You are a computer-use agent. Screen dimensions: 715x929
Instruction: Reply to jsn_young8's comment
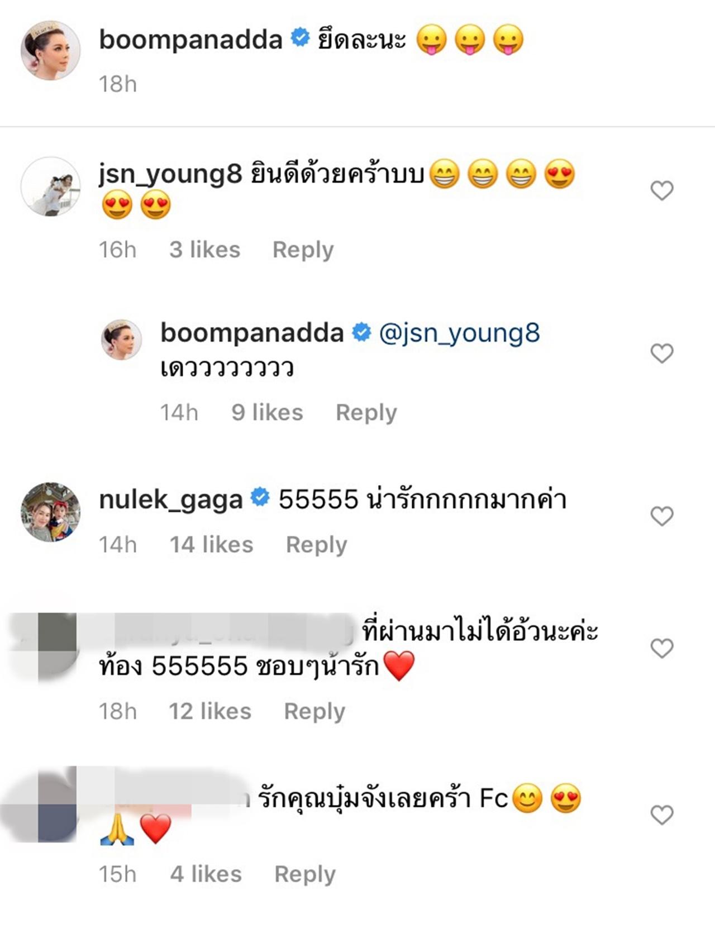303,250
